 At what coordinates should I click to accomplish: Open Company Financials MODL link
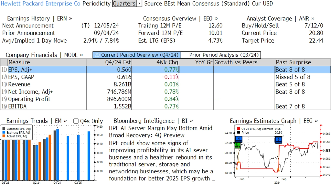point(44,55)
